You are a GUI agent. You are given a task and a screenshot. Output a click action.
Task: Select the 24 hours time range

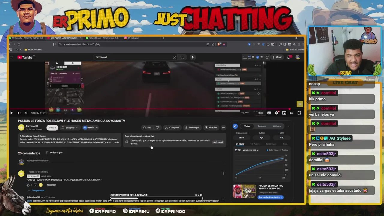(x=240, y=144)
